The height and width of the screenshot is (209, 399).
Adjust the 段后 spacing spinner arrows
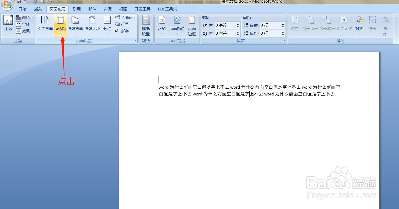click(283, 33)
